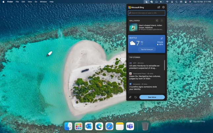
Task: Select the Celsius temperature unit
Action: tap(142, 42)
